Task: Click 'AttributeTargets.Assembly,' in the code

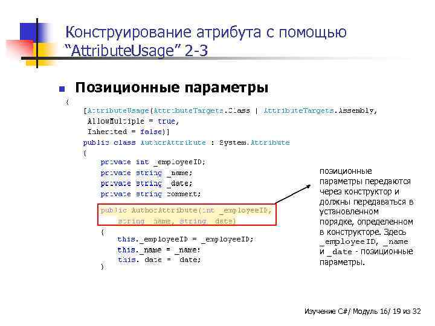Action: coord(320,110)
